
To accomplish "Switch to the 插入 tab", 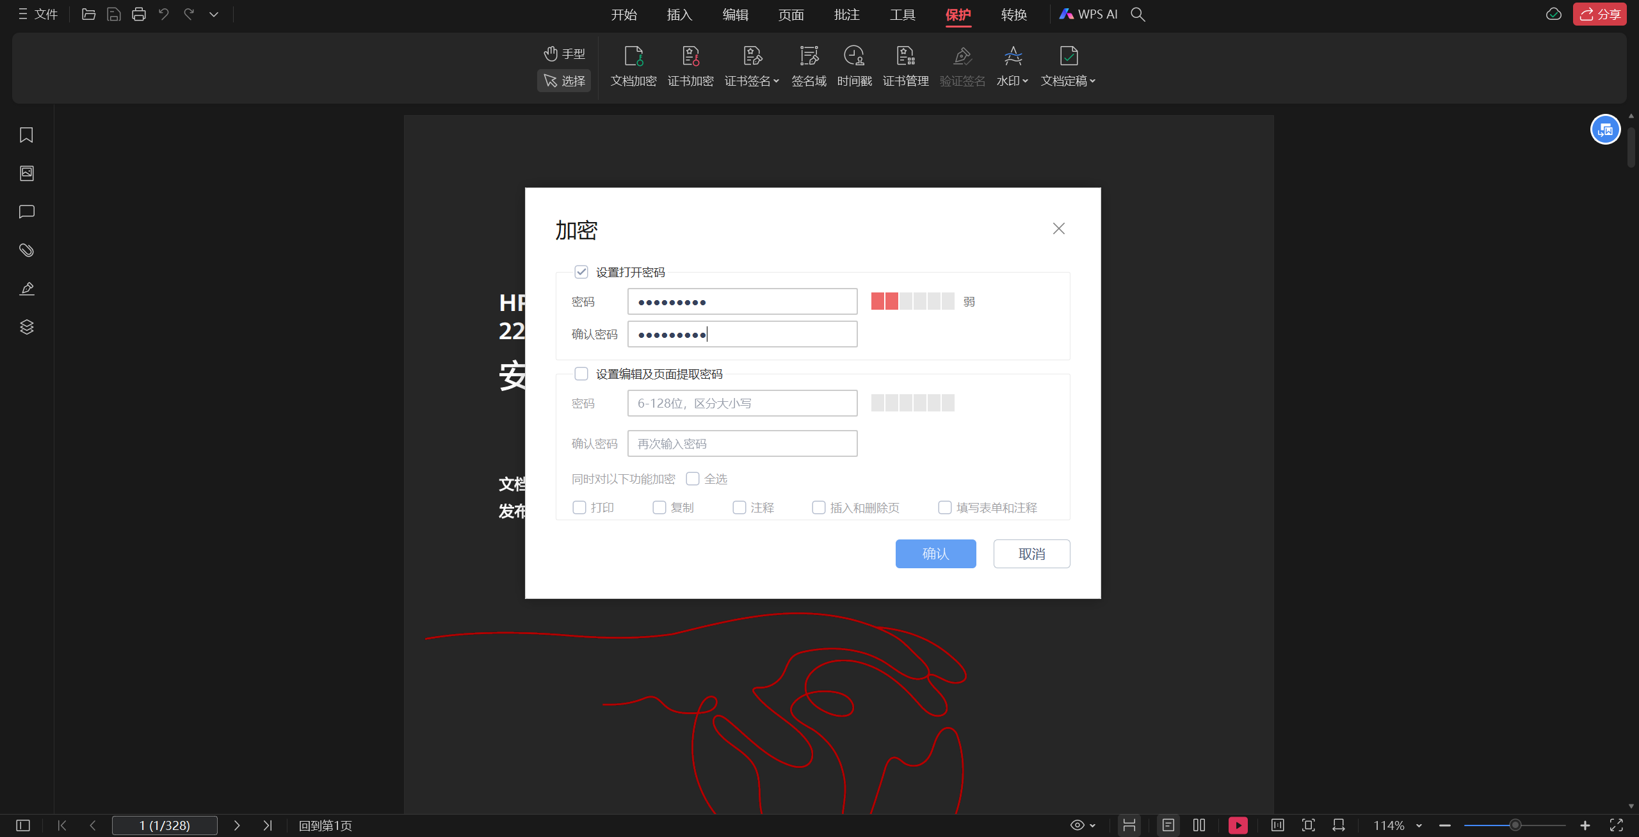I will [x=679, y=14].
